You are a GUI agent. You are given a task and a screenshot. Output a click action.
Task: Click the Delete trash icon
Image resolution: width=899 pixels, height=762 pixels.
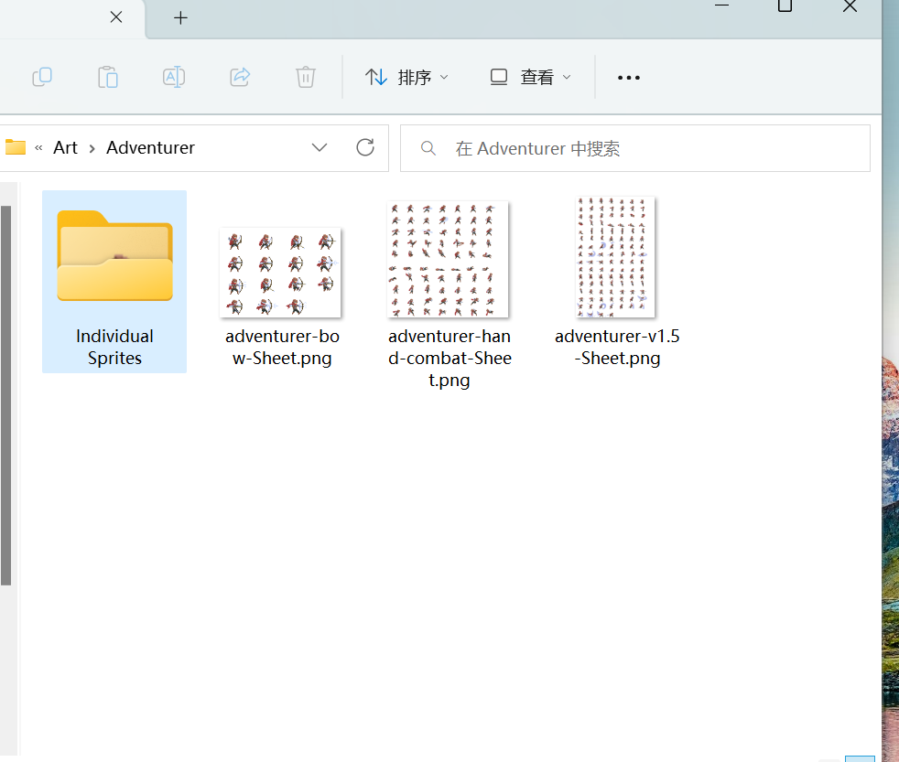[306, 77]
